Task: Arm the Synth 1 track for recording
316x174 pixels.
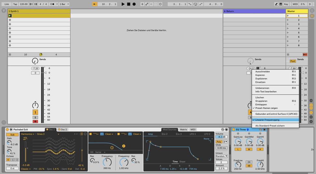Action: (35, 122)
